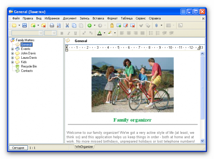Screen dimensions: 214x159
Task: Click the padlock Lock icon
Action: [x=112, y=25]
